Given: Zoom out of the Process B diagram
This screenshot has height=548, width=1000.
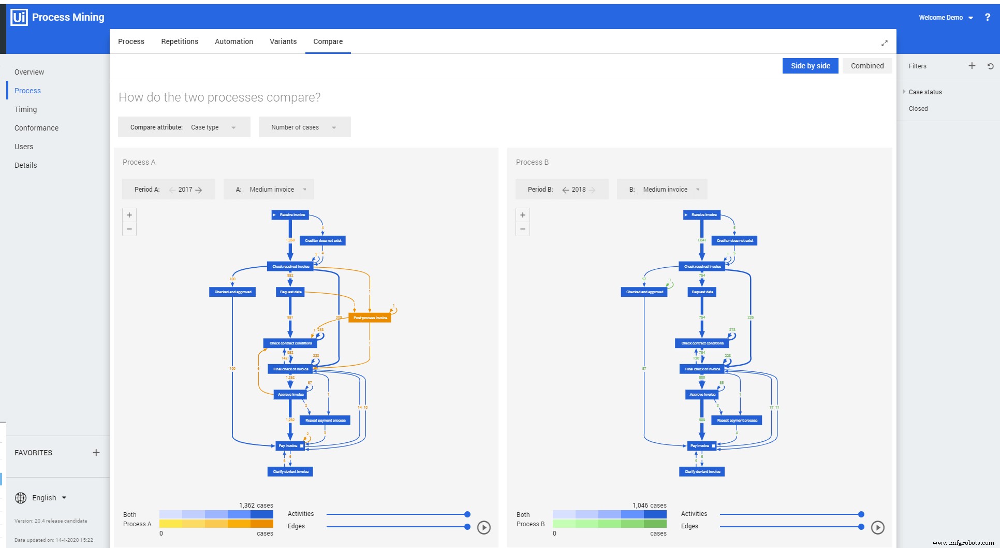Looking at the screenshot, I should [x=522, y=228].
